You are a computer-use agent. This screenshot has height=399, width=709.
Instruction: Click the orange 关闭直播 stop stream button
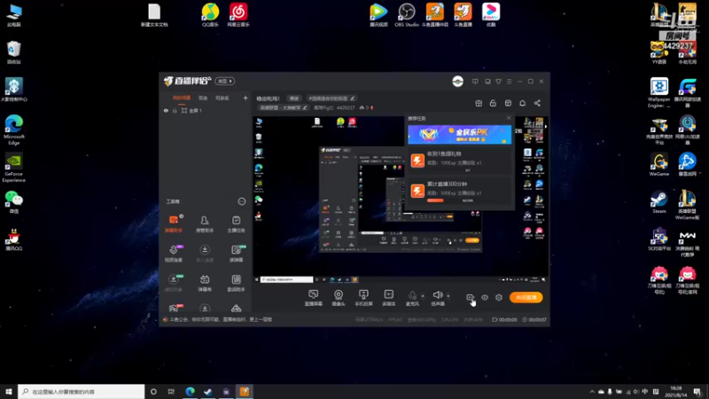[x=526, y=297]
